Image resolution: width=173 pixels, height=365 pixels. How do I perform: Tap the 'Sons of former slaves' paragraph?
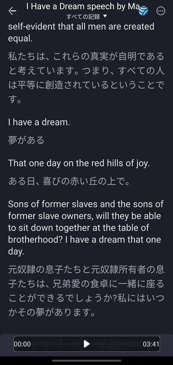[86, 228]
